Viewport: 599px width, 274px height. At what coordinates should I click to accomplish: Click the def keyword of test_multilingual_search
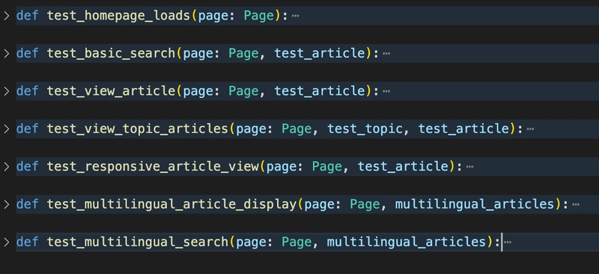point(28,243)
